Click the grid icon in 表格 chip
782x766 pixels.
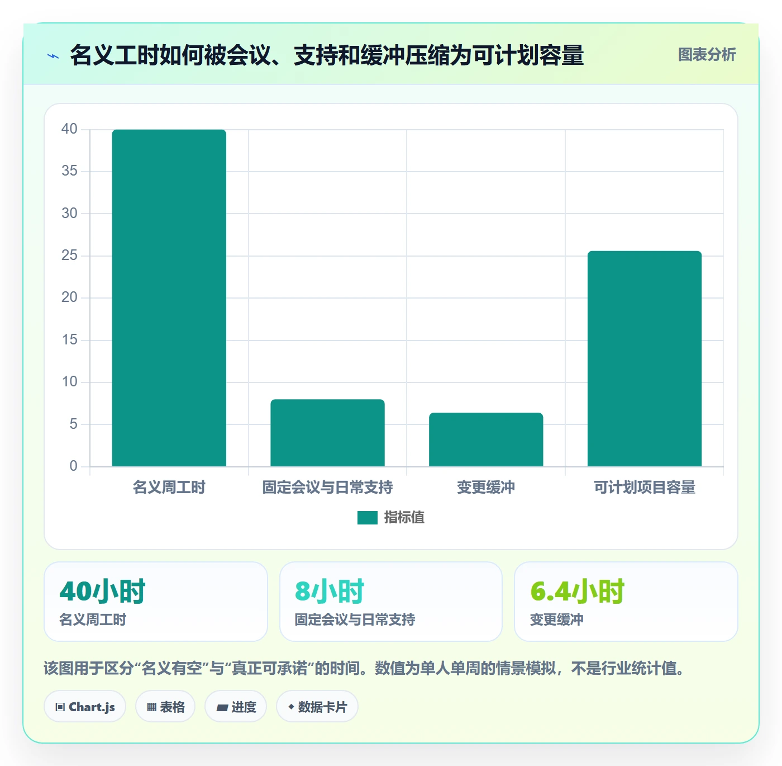click(151, 707)
